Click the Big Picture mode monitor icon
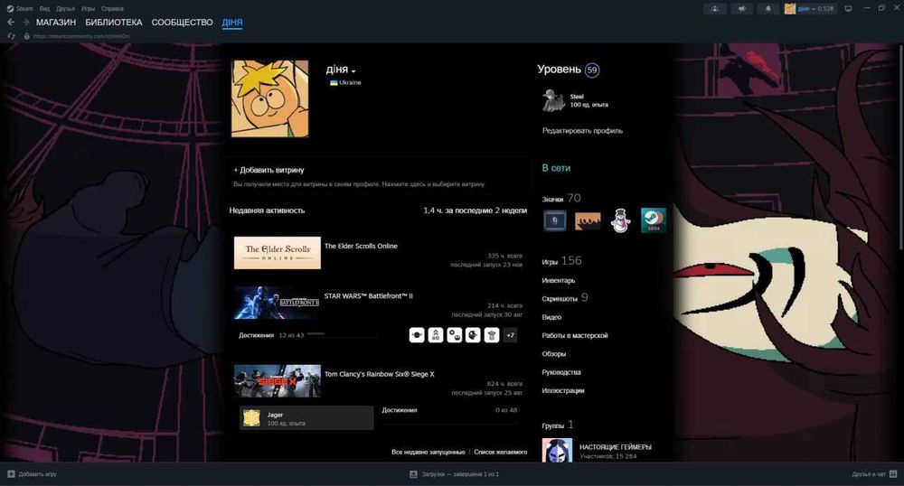The width and height of the screenshot is (904, 486). (848, 9)
